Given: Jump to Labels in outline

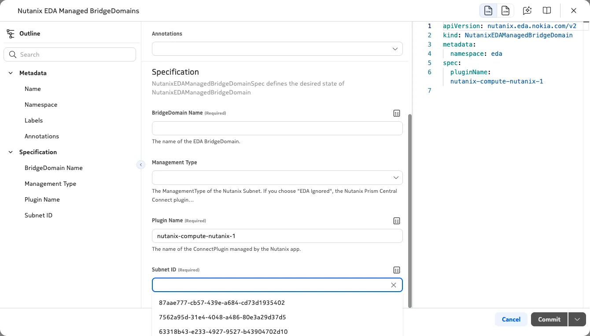Looking at the screenshot, I should (33, 120).
